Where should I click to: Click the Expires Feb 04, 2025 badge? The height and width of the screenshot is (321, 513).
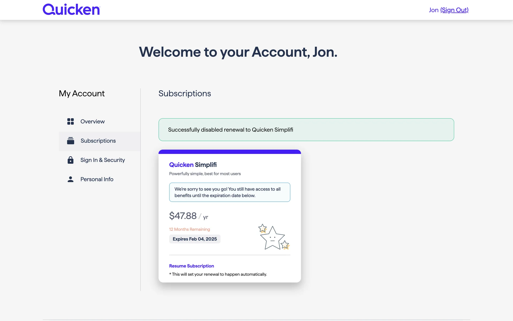pyautogui.click(x=195, y=239)
